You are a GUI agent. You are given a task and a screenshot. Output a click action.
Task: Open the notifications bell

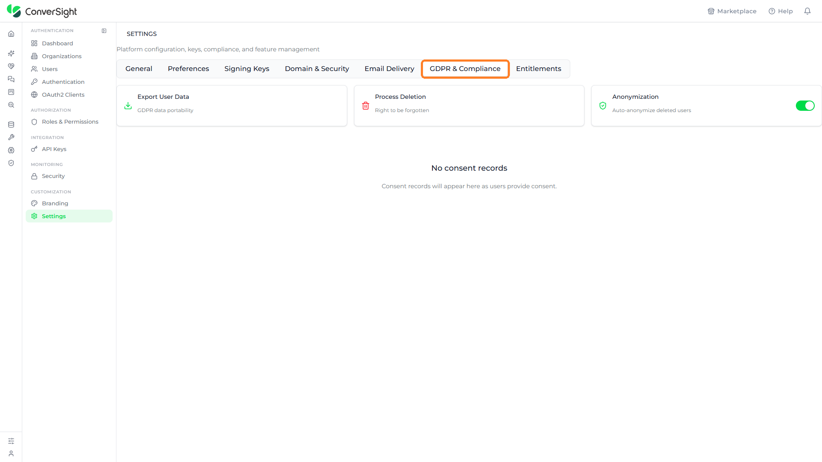pyautogui.click(x=807, y=11)
